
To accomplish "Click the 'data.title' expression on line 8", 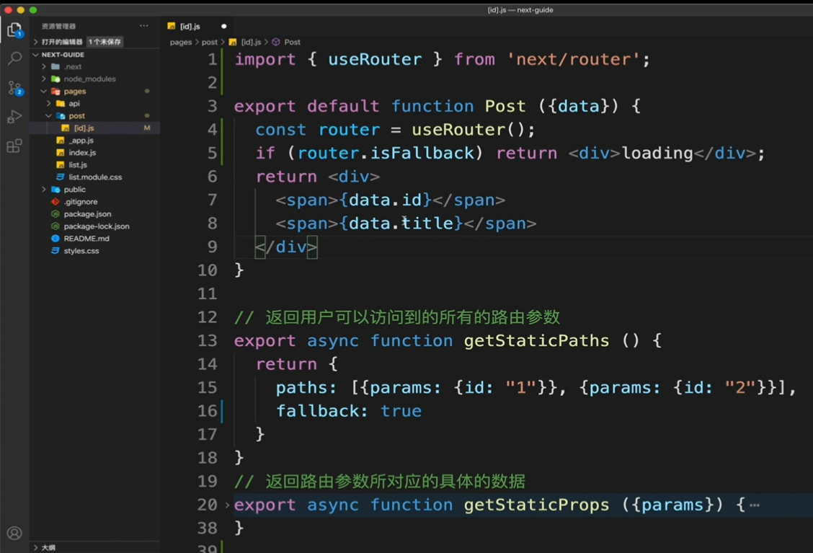I will point(401,223).
